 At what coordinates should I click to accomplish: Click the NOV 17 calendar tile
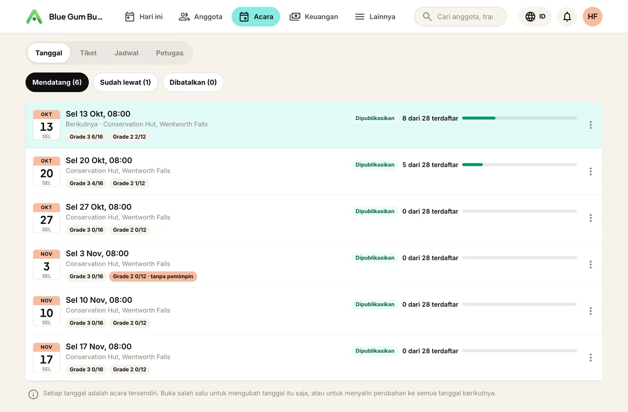click(x=47, y=358)
